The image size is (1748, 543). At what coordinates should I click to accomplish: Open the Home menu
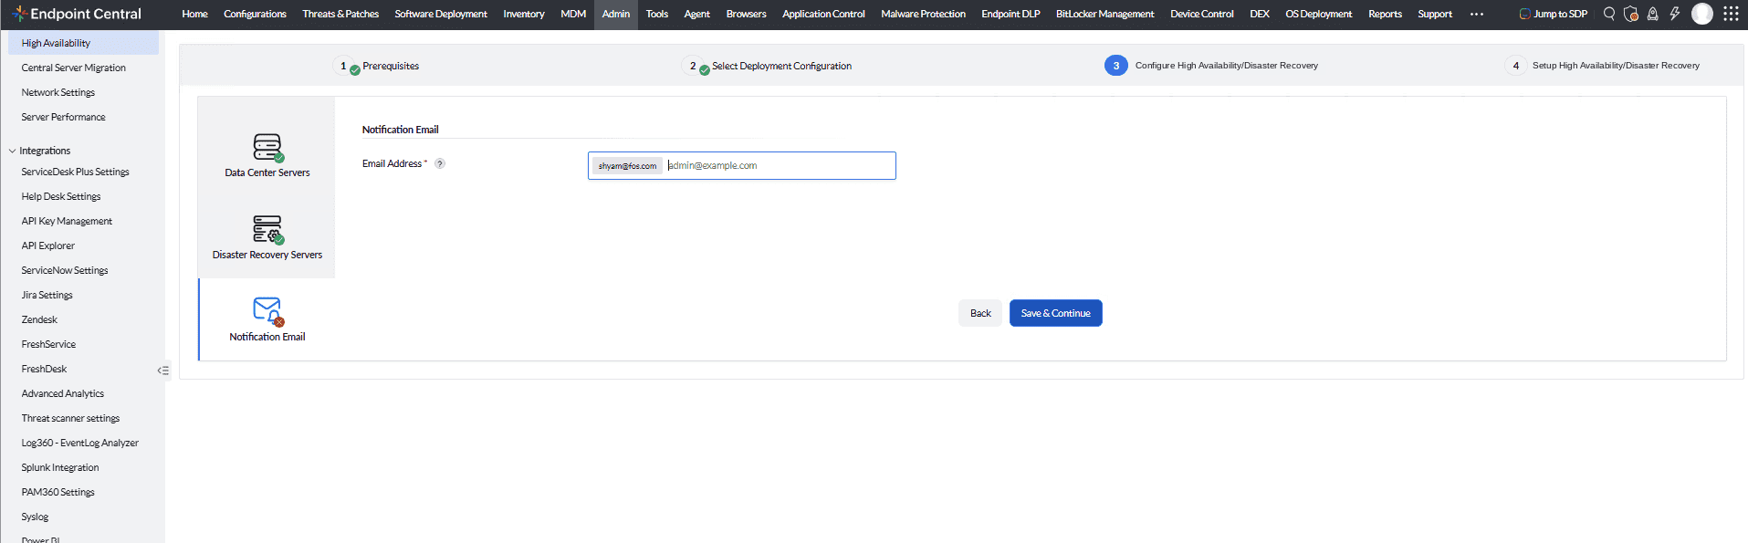tap(194, 14)
